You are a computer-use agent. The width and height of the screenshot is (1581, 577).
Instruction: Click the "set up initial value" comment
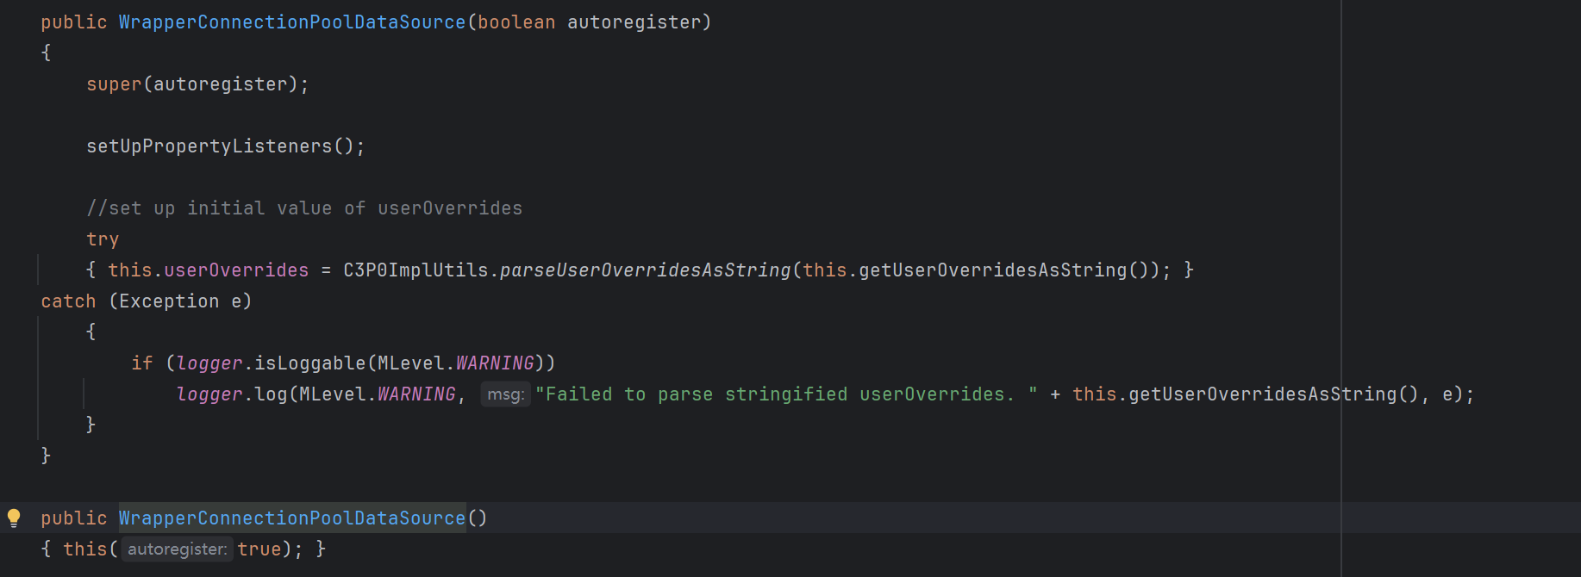303,208
